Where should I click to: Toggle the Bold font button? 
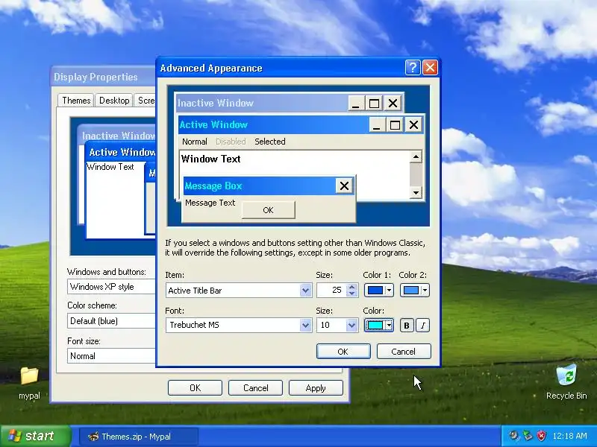407,326
